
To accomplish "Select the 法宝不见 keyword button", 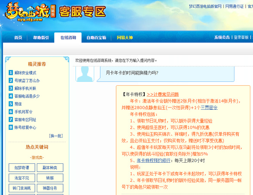I will pyautogui.click(x=22, y=178).
